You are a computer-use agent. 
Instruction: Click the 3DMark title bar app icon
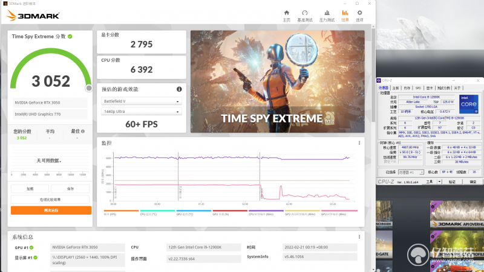click(x=5, y=4)
